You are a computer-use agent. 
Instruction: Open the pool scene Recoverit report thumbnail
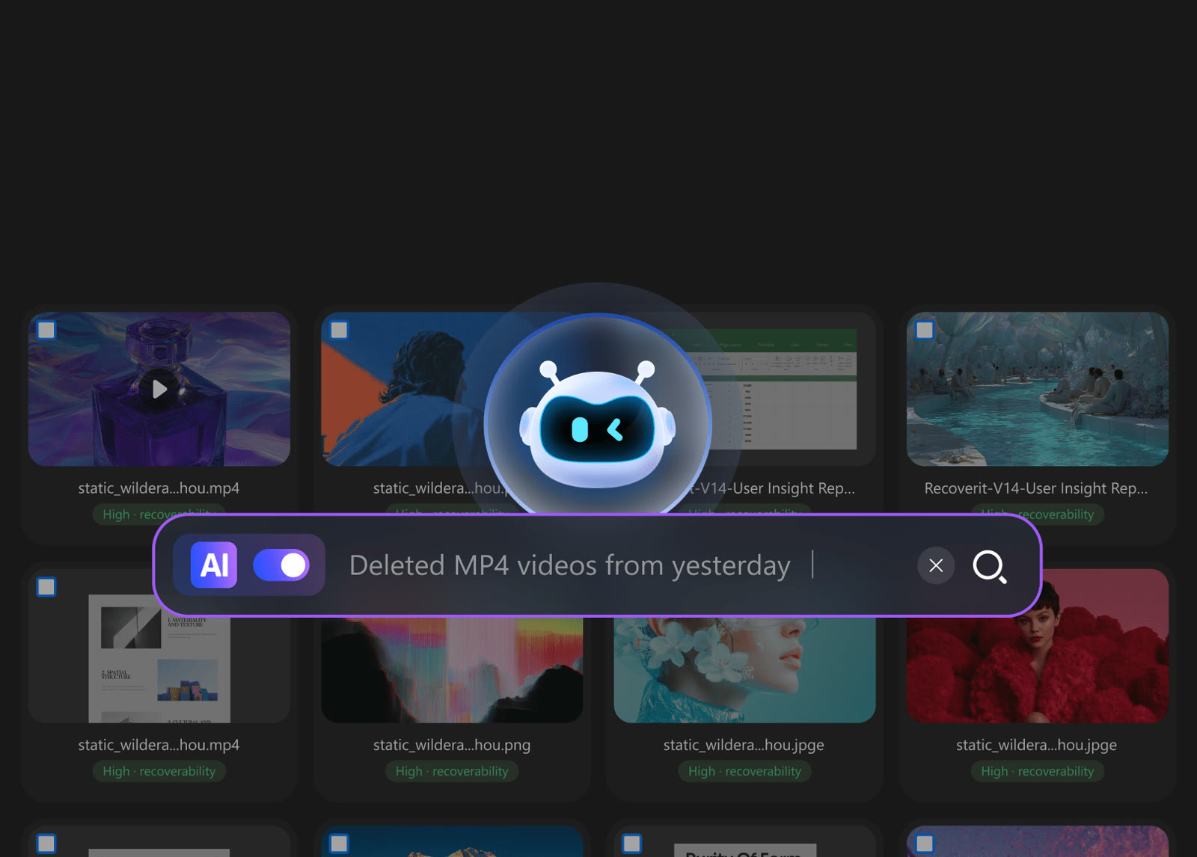[1037, 389]
